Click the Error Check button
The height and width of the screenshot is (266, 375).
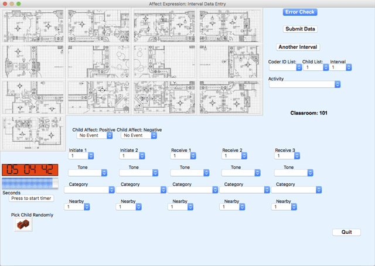299,12
